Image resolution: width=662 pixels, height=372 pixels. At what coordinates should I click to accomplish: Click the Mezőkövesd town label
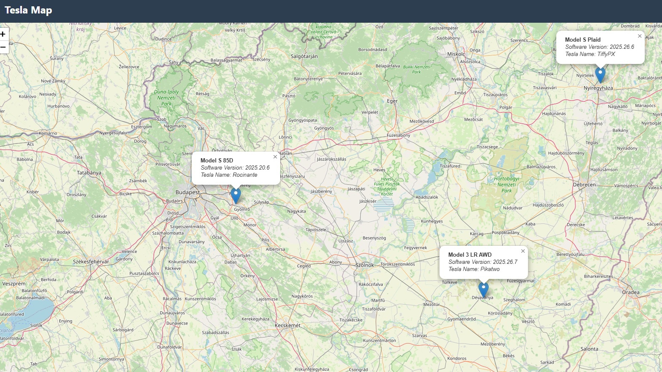point(422,122)
